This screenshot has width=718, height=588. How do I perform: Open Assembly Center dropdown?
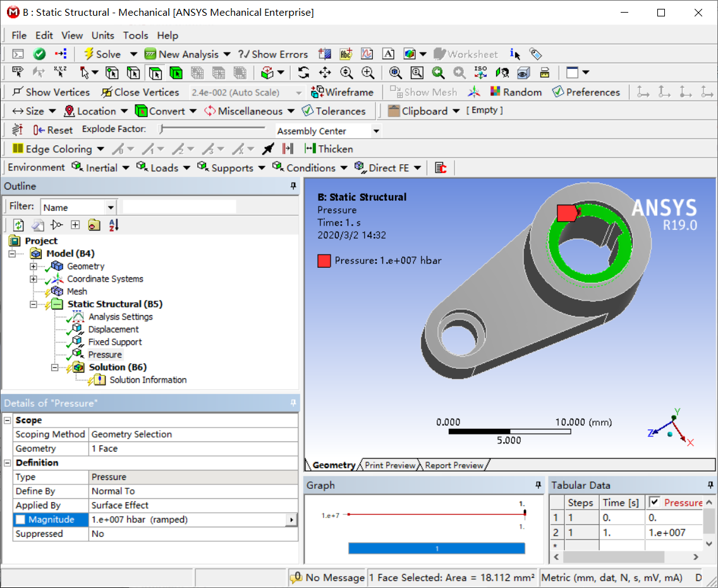[x=376, y=131]
